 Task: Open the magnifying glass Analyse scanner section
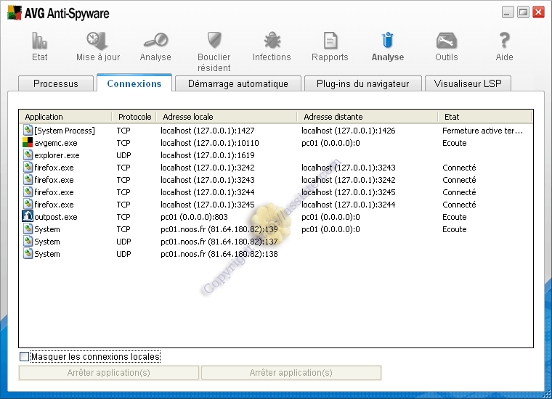155,46
